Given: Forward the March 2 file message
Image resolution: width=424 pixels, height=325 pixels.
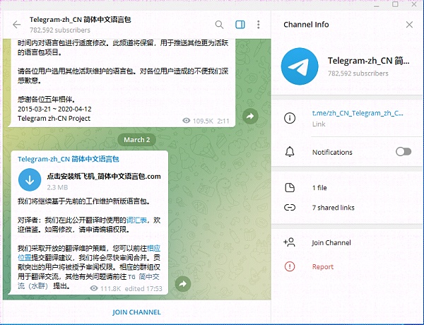Looking at the screenshot, I should pyautogui.click(x=183, y=284).
